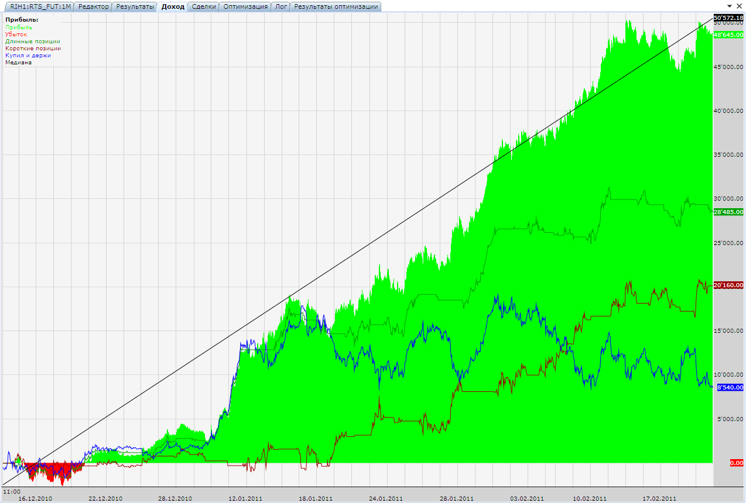Click the 35'000.00 axis label
The width and height of the screenshot is (746, 503).
(x=728, y=155)
